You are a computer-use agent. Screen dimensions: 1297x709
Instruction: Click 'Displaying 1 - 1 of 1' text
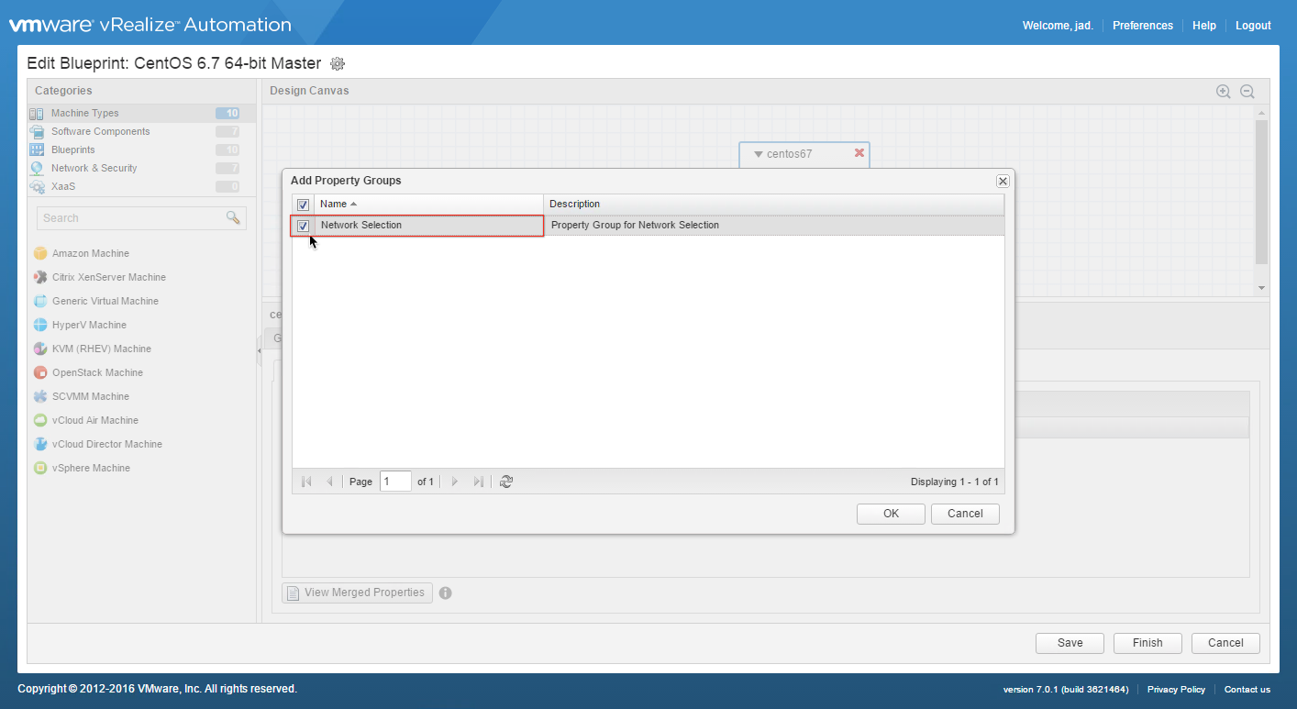click(x=955, y=482)
